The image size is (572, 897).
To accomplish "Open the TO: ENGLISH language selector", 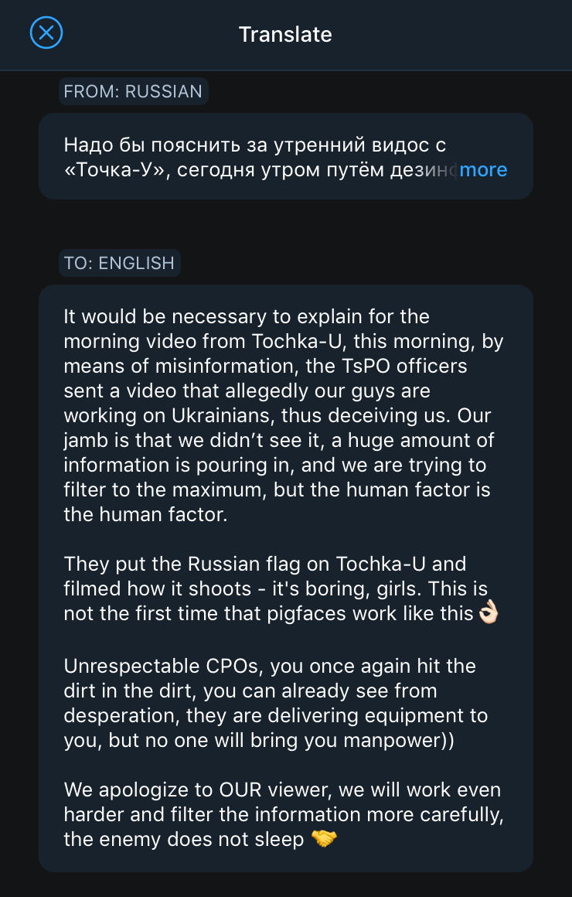I will click(120, 263).
